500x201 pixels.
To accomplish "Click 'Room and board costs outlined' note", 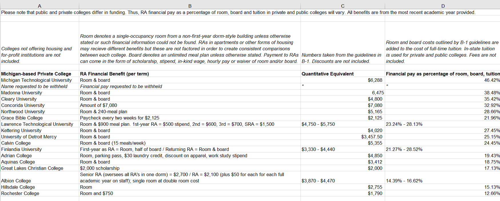I will point(443,43).
